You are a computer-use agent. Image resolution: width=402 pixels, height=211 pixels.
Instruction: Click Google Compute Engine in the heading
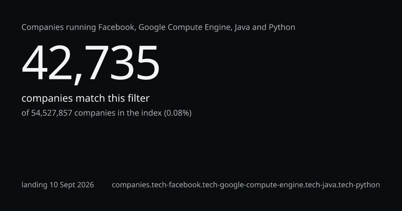(185, 27)
